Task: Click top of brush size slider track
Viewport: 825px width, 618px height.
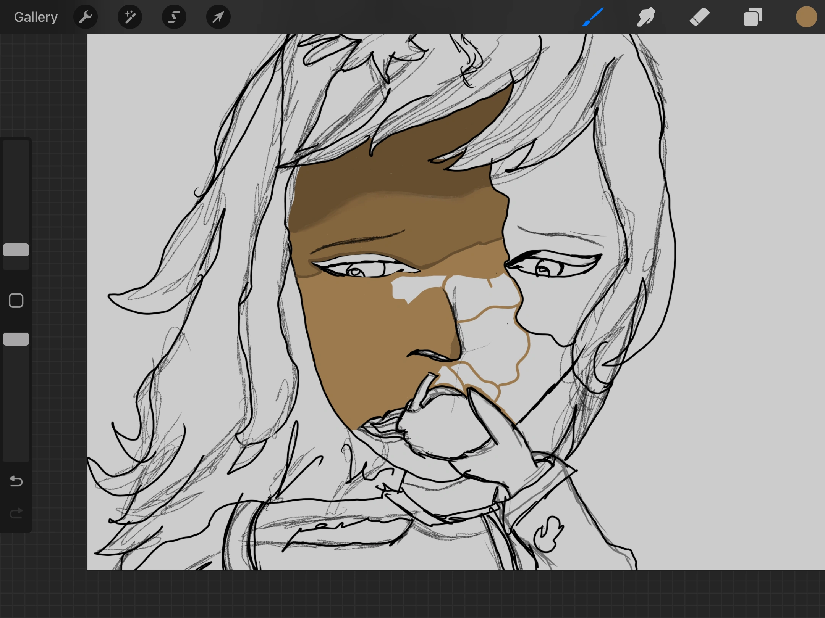Action: point(16,147)
